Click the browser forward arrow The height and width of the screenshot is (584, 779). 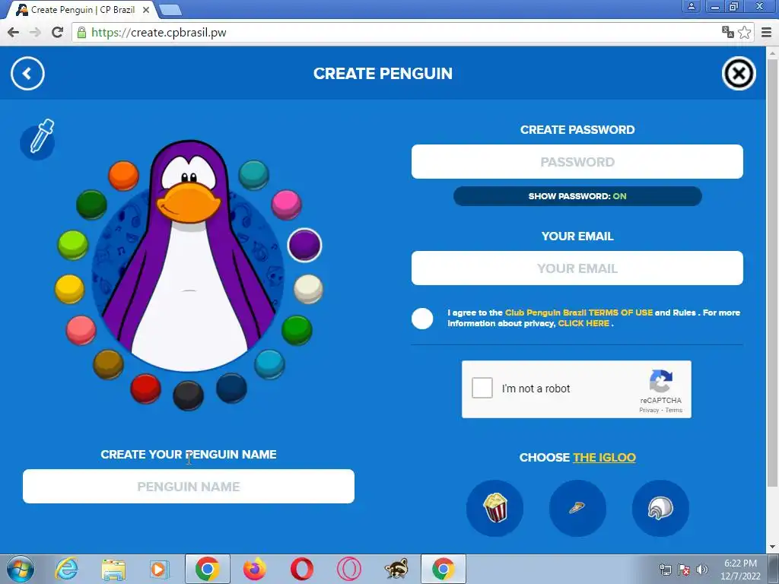click(x=35, y=32)
